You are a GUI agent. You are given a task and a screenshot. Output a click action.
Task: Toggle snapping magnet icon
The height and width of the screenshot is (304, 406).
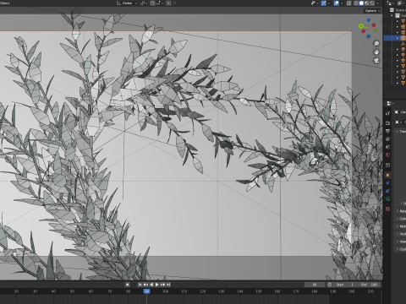(152, 3)
